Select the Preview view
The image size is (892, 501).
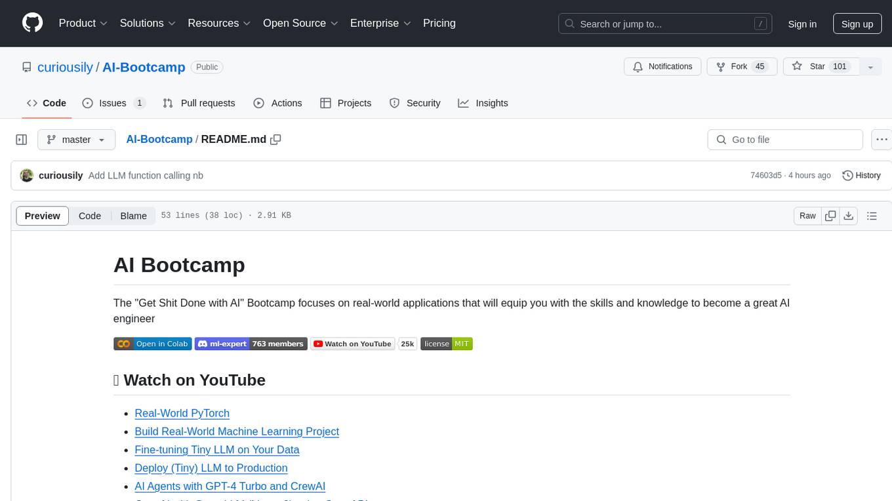(43, 216)
